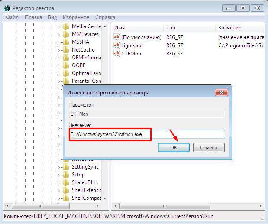
Task: Select the OOBE folder icon
Action: tap(66, 65)
